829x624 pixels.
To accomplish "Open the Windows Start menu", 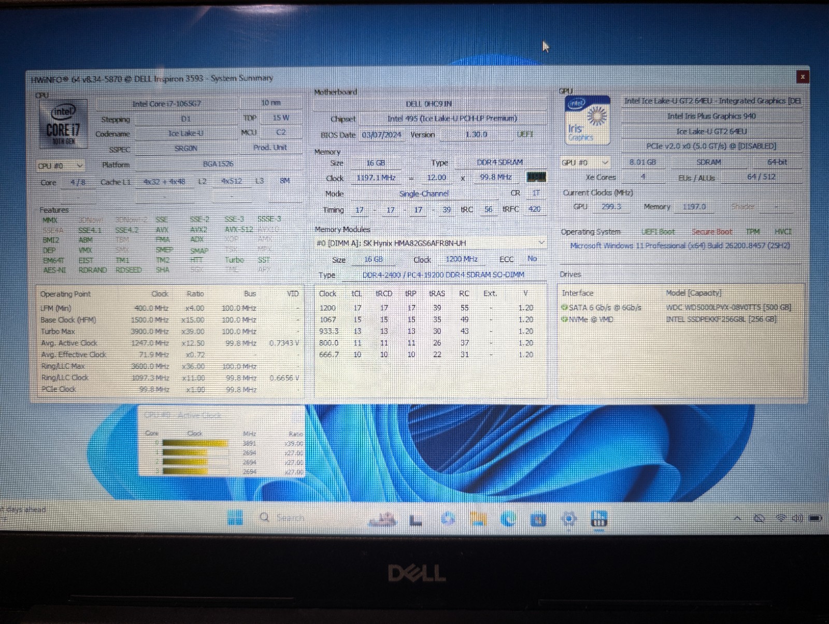I will click(235, 517).
